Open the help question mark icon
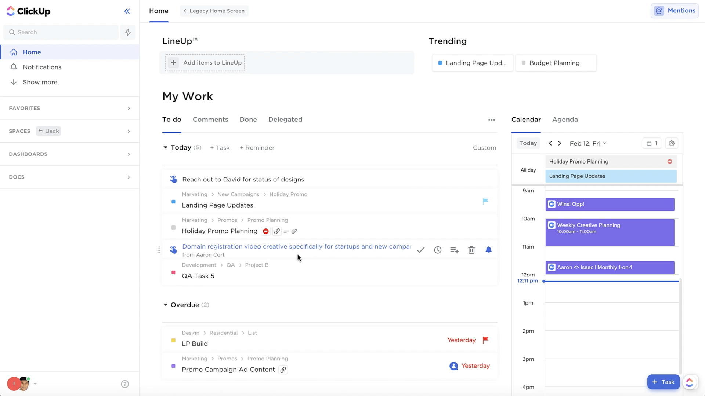The image size is (705, 396). coord(125,384)
